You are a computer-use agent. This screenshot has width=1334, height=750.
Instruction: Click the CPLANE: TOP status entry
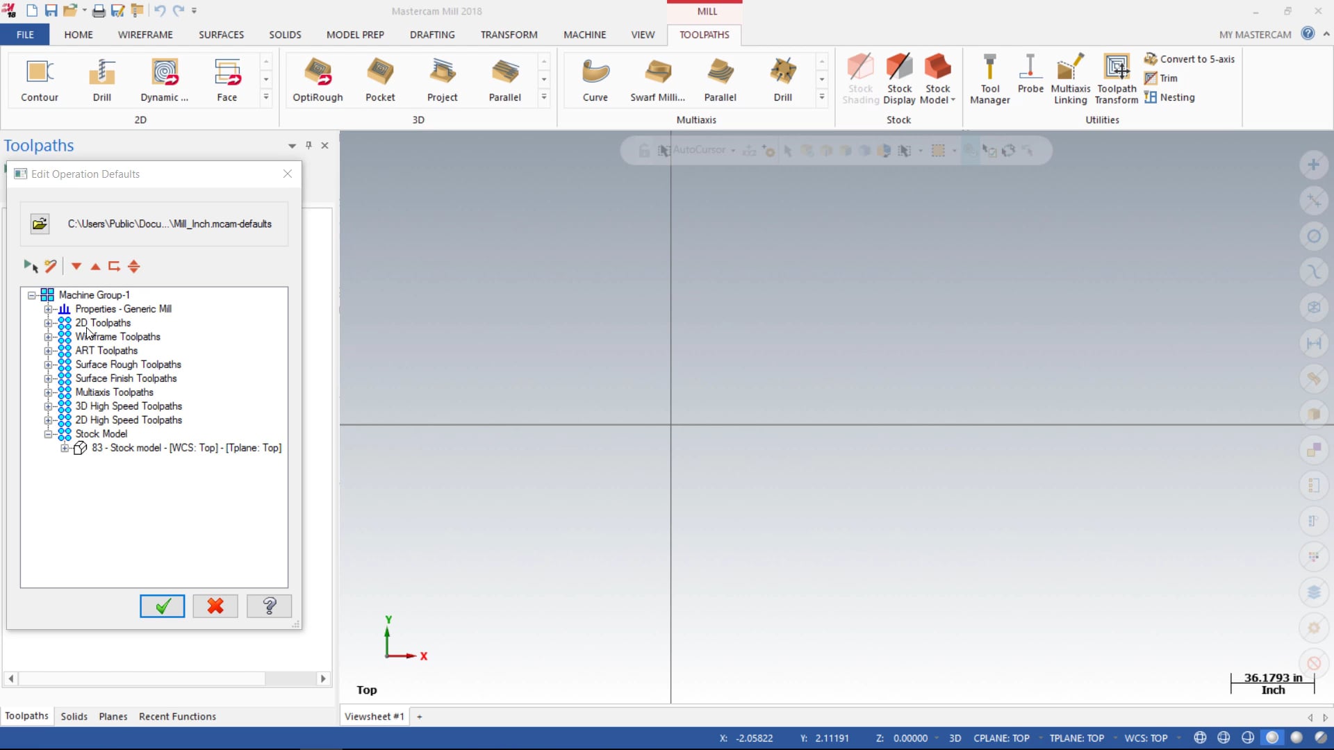(x=1001, y=738)
